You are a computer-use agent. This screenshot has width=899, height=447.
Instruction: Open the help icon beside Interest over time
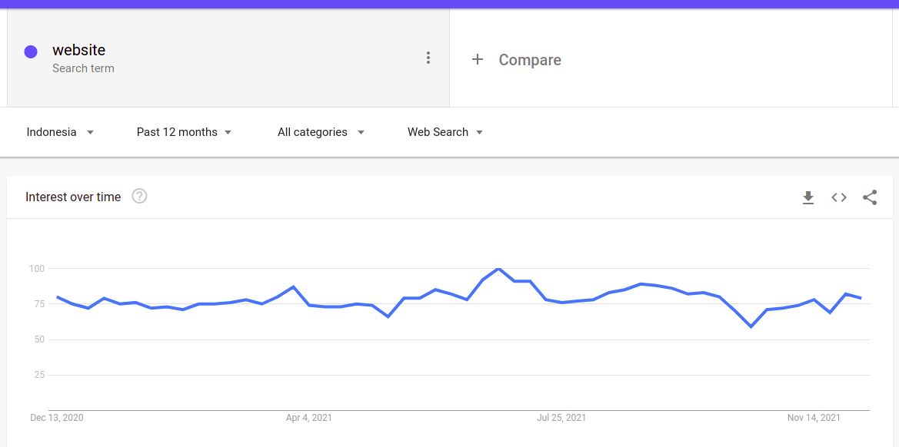[x=139, y=197]
